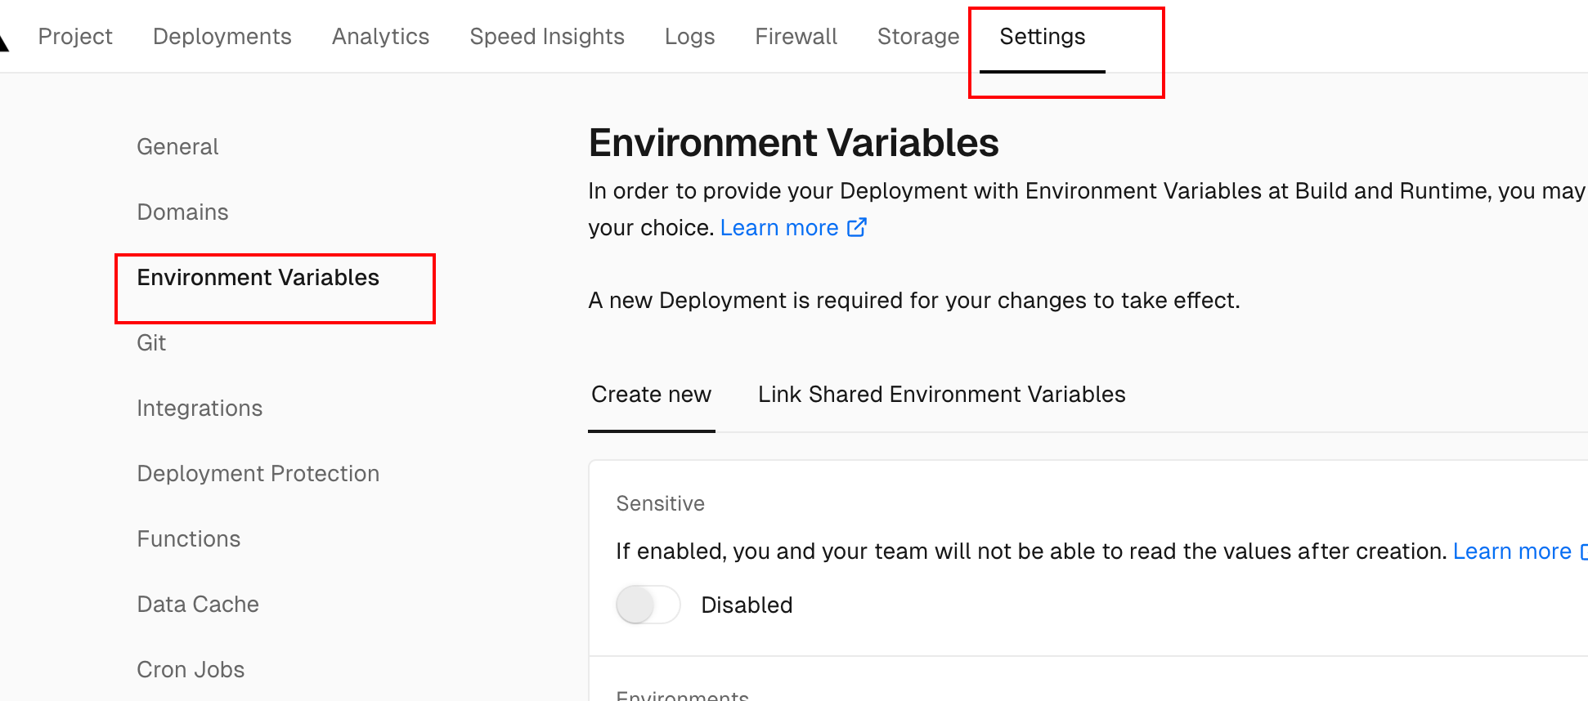Viewport: 1588px width, 701px height.
Task: Switch to the Deployments tab
Action: [x=222, y=37]
